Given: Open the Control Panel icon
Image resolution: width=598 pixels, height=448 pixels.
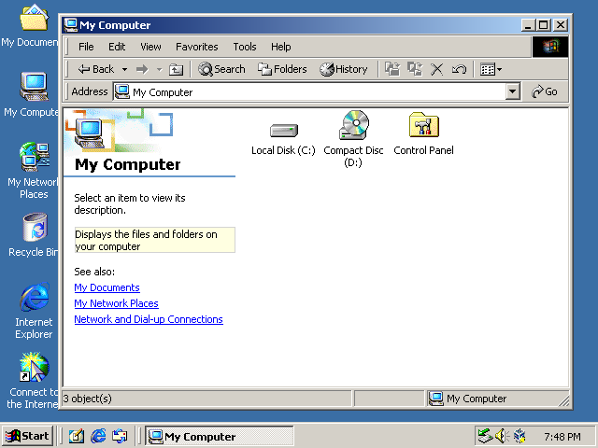Looking at the screenshot, I should point(423,125).
